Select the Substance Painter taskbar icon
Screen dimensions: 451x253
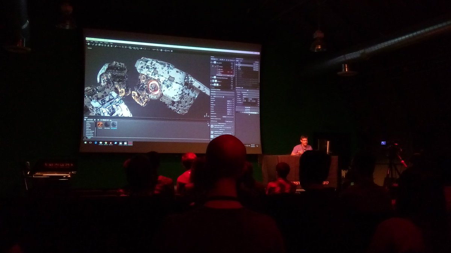pos(130,143)
